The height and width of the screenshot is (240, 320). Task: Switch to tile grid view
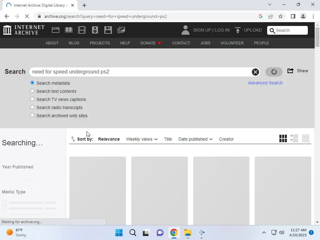pyautogui.click(x=283, y=138)
